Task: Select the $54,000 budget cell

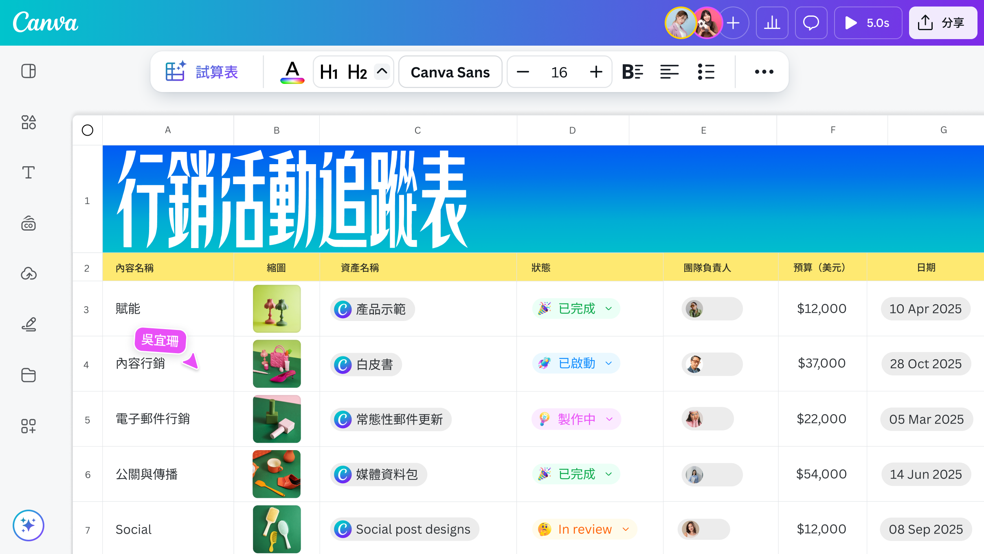Action: tap(822, 474)
